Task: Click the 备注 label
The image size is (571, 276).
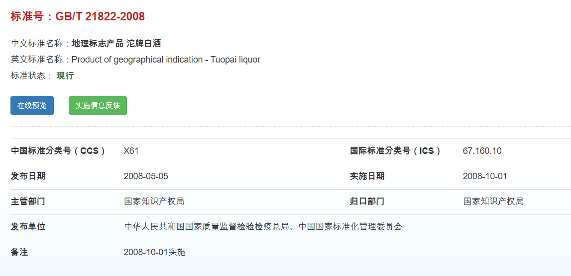Action: [19, 252]
